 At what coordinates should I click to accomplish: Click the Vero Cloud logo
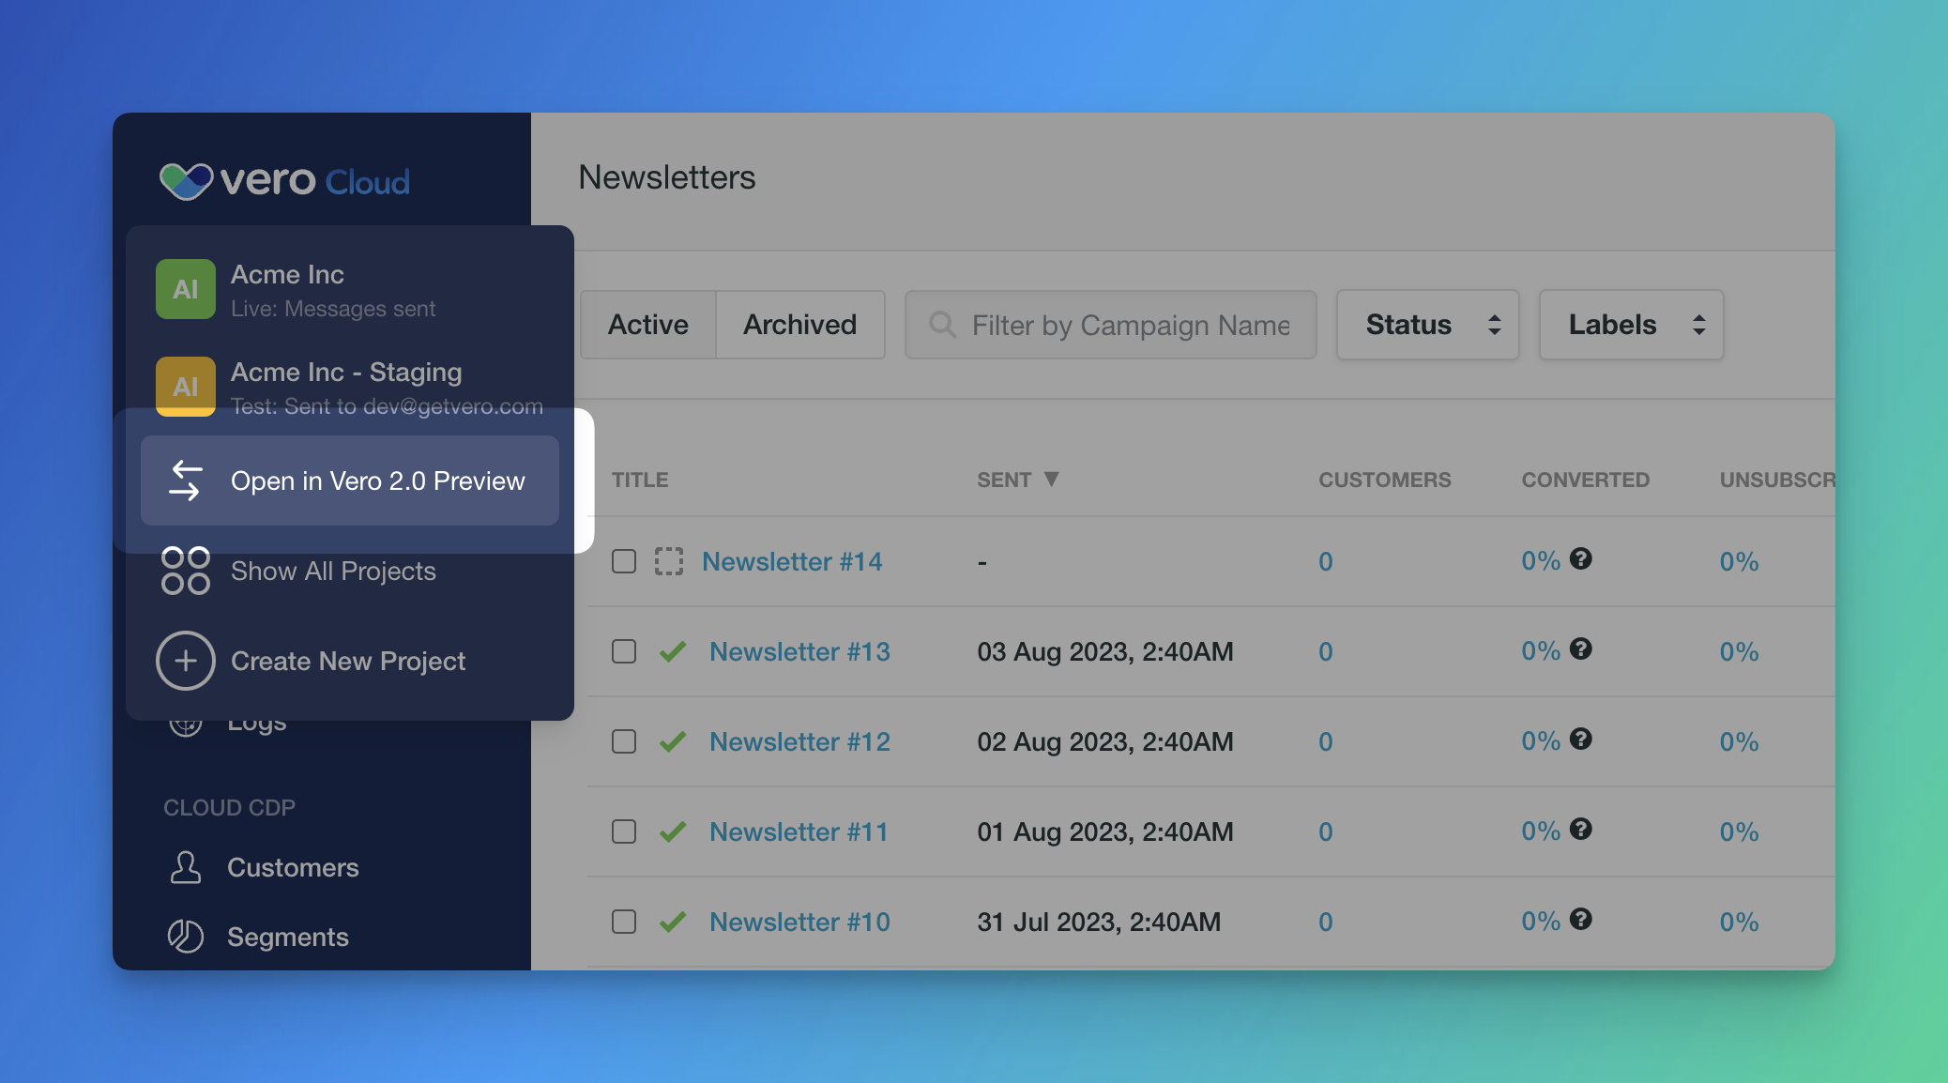284,180
